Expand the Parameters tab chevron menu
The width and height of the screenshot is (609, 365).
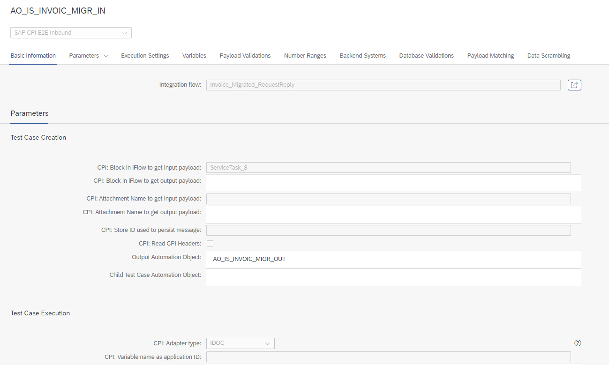pos(106,56)
